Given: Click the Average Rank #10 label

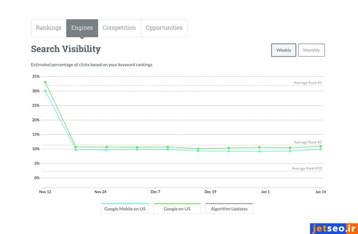Looking at the screenshot, I should 306,169.
